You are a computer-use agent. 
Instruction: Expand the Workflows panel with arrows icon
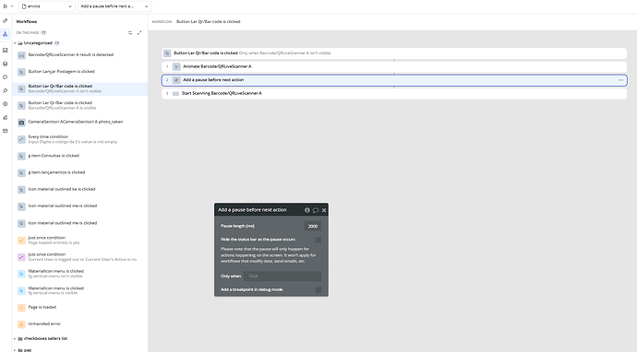point(139,33)
